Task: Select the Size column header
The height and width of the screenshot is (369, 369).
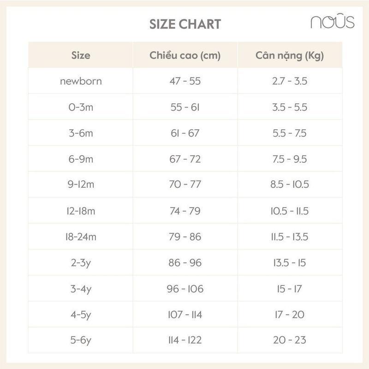Action: click(x=81, y=56)
